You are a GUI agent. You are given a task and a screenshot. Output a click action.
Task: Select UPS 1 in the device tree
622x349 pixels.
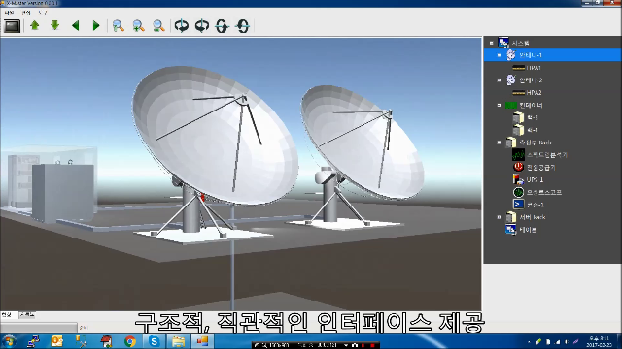pos(535,179)
